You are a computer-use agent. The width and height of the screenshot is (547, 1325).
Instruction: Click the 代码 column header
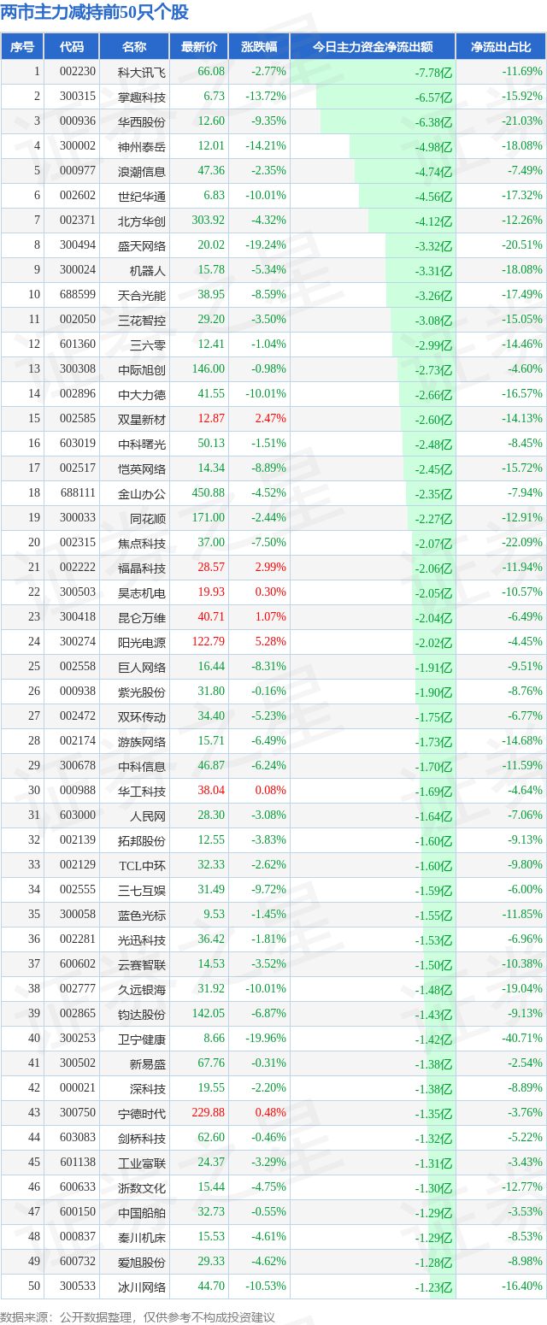[x=72, y=47]
